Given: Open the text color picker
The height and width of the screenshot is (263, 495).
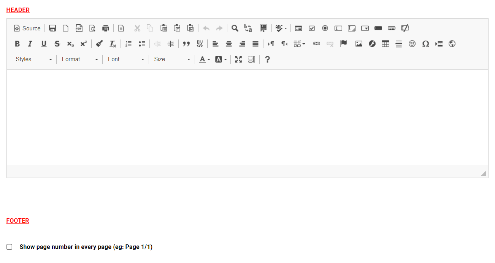Looking at the screenshot, I should click(205, 59).
